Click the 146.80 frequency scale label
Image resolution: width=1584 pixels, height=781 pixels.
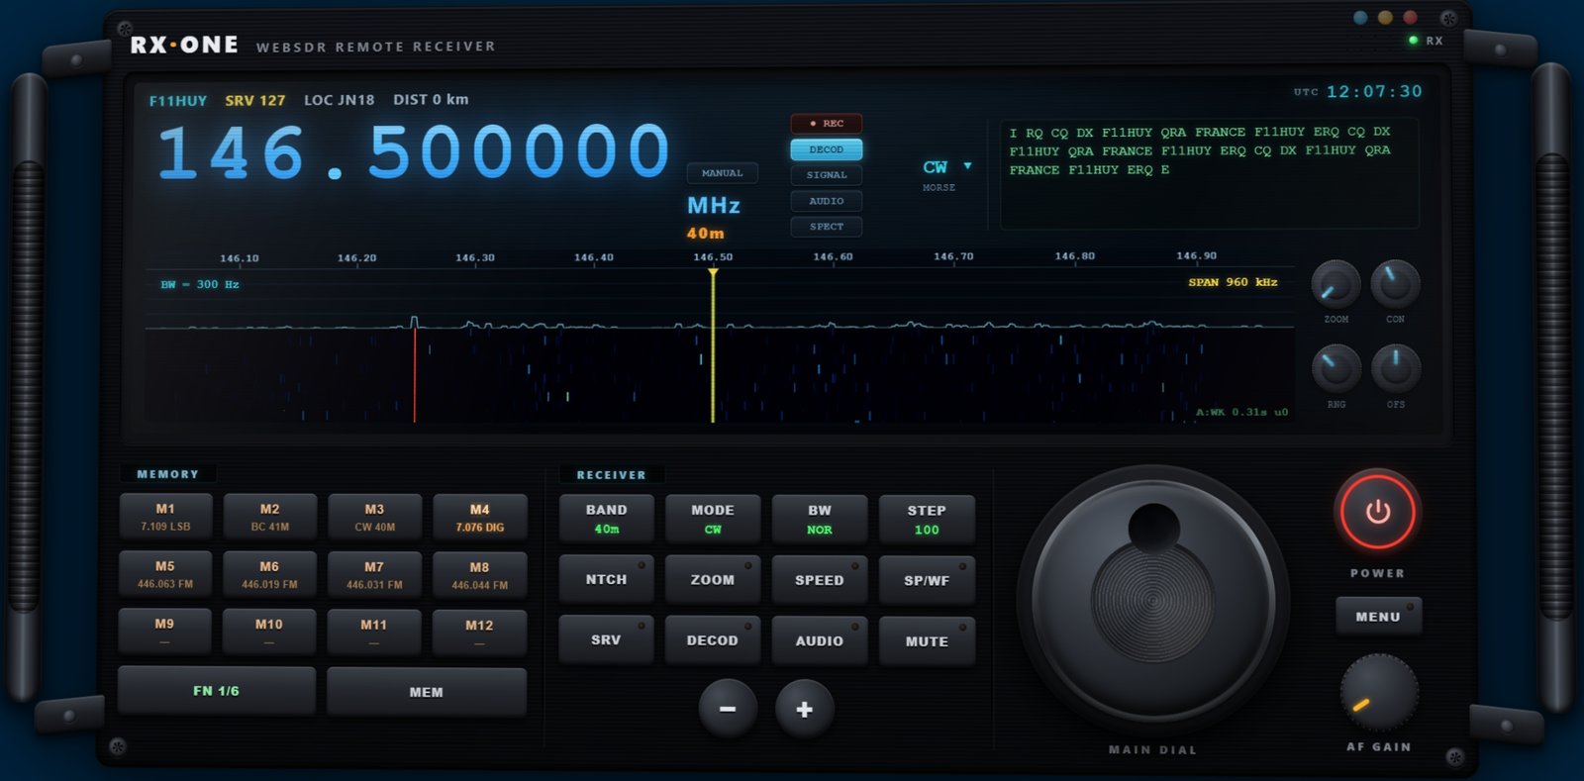pyautogui.click(x=1075, y=256)
